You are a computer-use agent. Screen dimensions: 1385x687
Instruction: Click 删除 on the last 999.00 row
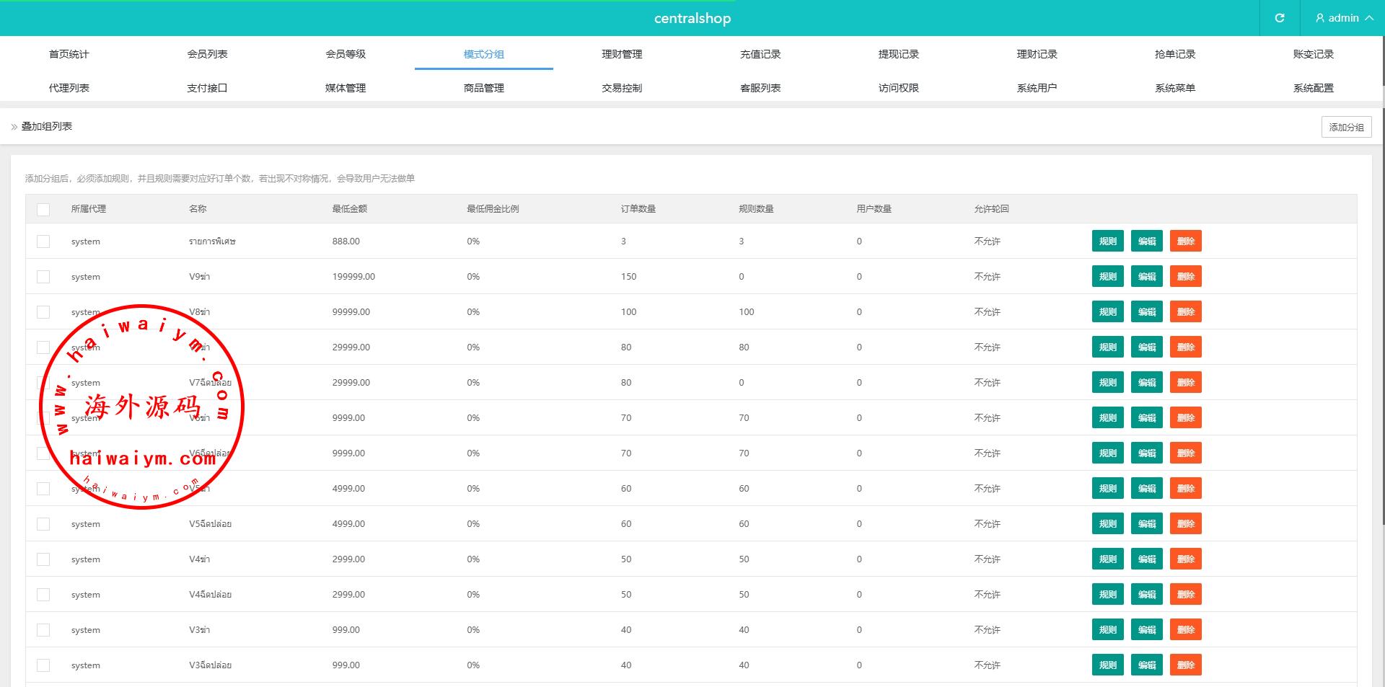point(1185,665)
